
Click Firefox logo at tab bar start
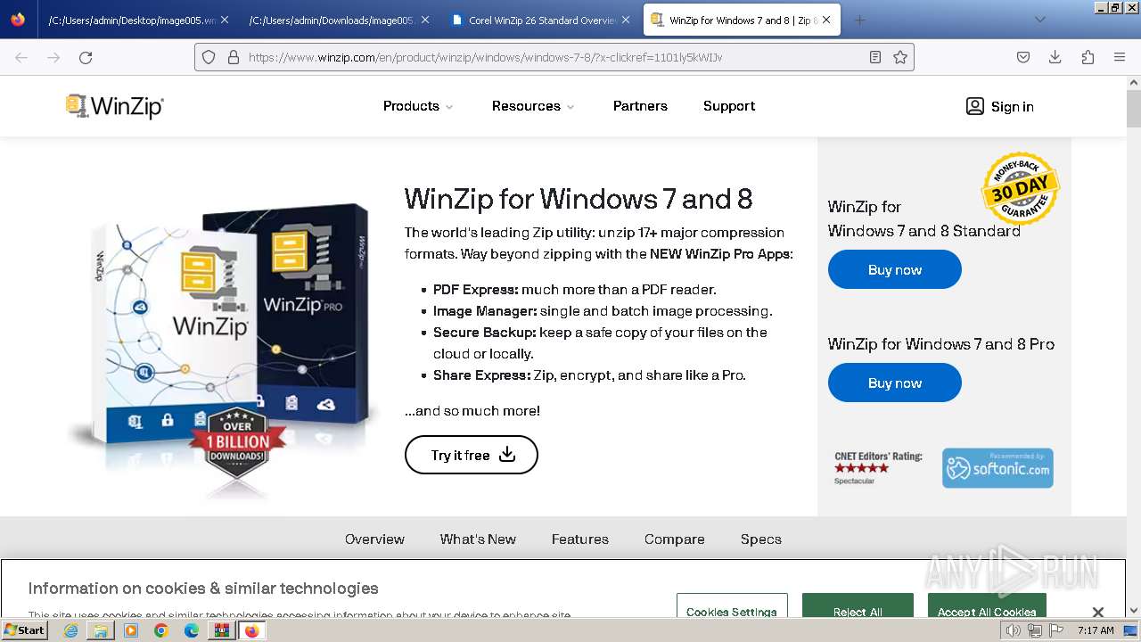click(18, 20)
